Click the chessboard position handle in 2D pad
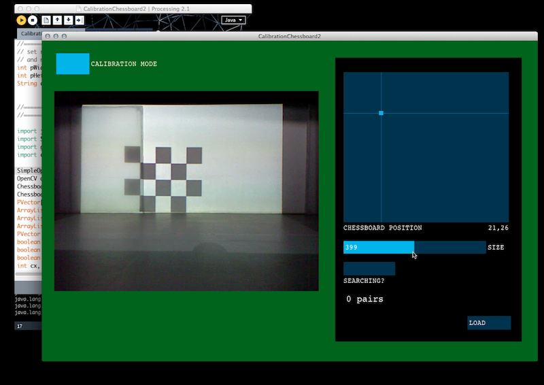This screenshot has width=544, height=385. tap(381, 113)
